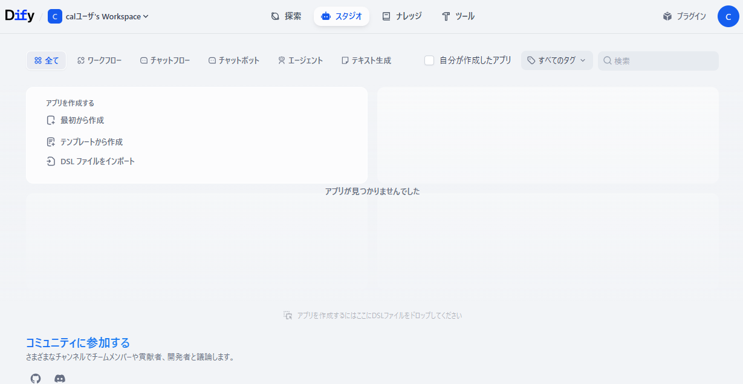743x384 pixels.
Task: Click the Dify logo
Action: click(19, 16)
